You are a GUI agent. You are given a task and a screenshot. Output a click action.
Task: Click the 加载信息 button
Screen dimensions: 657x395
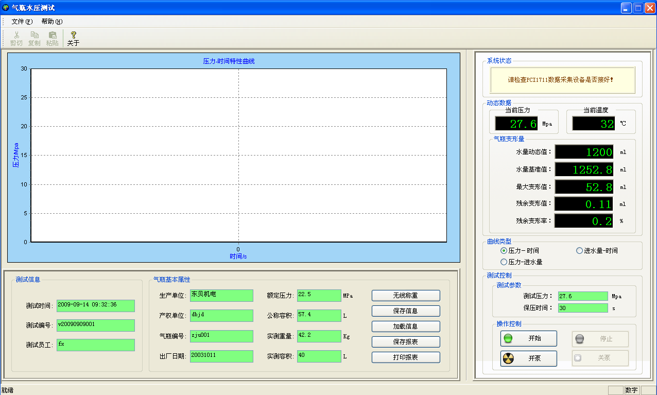[406, 327]
